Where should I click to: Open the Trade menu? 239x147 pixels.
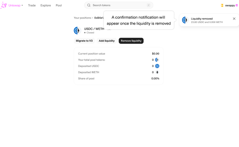pos(32,5)
